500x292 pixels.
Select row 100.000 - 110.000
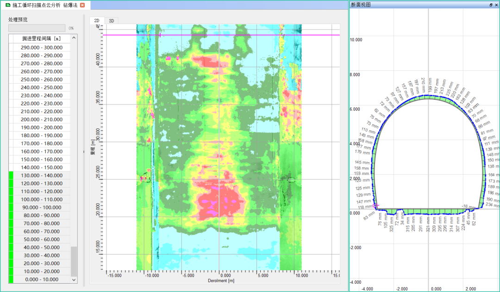42,200
